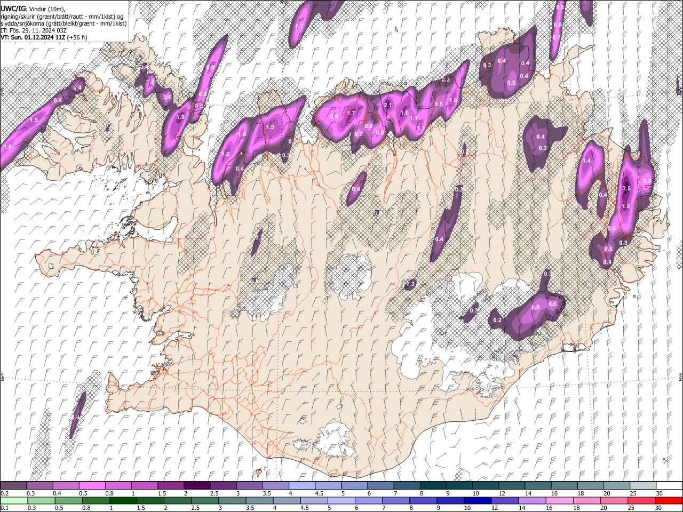Click the 30 label in the upper legend
This screenshot has width=683, height=512.
[x=660, y=493]
